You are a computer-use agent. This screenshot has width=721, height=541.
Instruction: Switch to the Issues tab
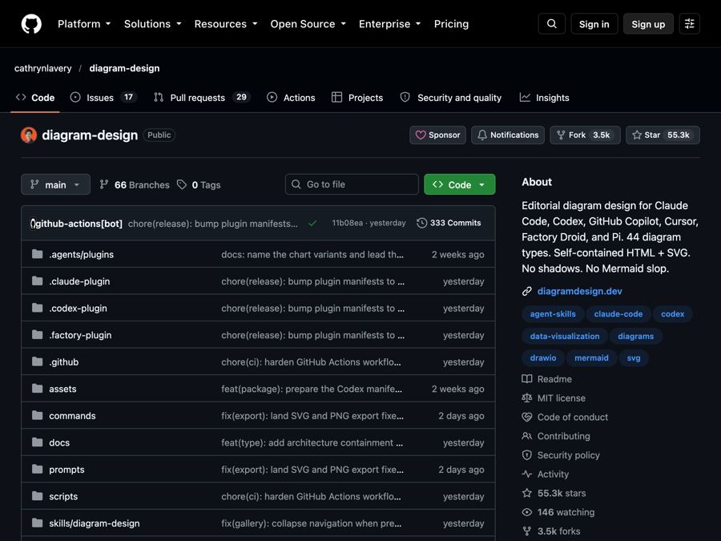coord(103,98)
